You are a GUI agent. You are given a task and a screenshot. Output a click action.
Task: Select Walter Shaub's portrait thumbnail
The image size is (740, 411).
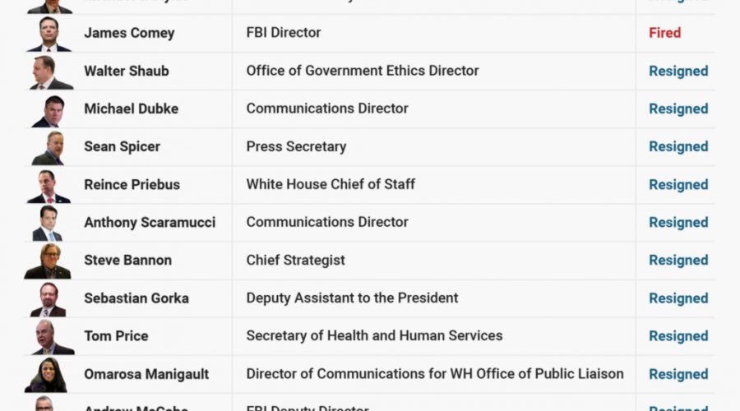click(x=51, y=72)
